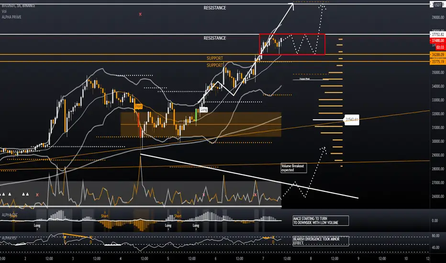The image size is (446, 263).
Task: Select the ALPHA OSC indicator legend
Action: click(10, 215)
